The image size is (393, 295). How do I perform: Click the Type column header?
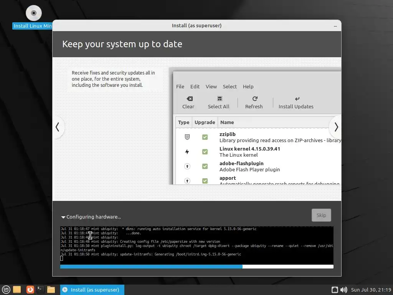[x=184, y=123]
